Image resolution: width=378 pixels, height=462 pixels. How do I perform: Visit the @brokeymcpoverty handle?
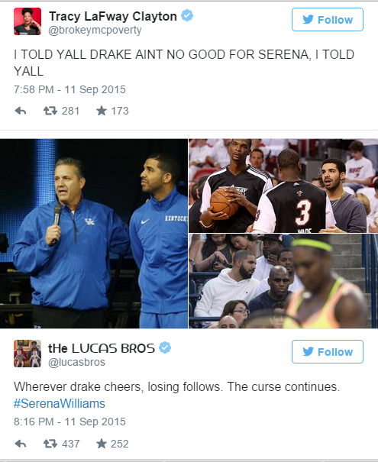click(x=95, y=30)
